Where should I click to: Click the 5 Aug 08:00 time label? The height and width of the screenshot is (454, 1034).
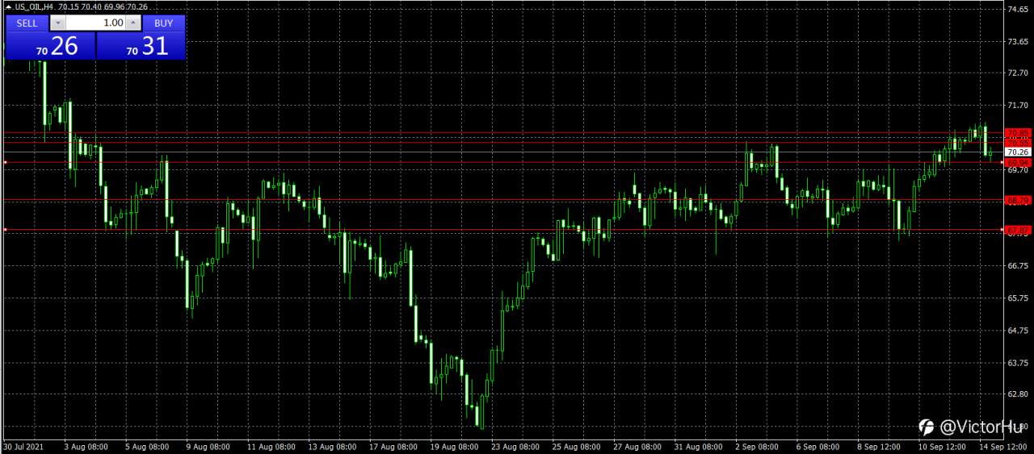tap(147, 446)
